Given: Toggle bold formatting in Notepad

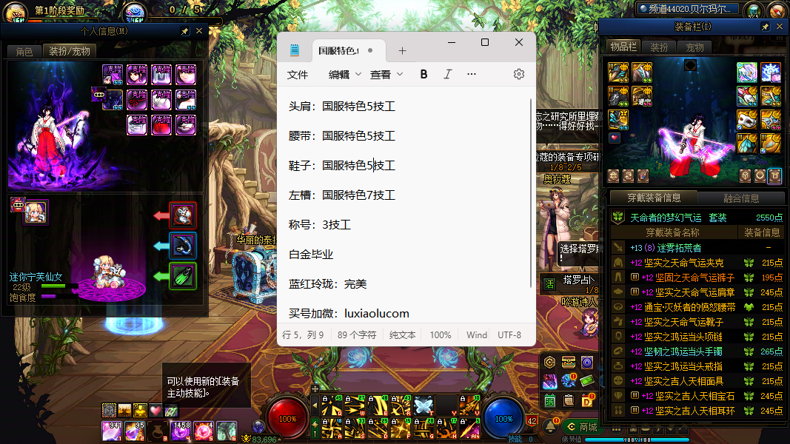Looking at the screenshot, I should 424,74.
